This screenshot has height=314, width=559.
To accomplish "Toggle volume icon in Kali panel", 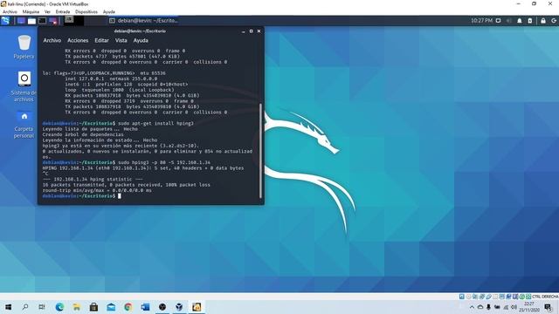I will pos(508,21).
